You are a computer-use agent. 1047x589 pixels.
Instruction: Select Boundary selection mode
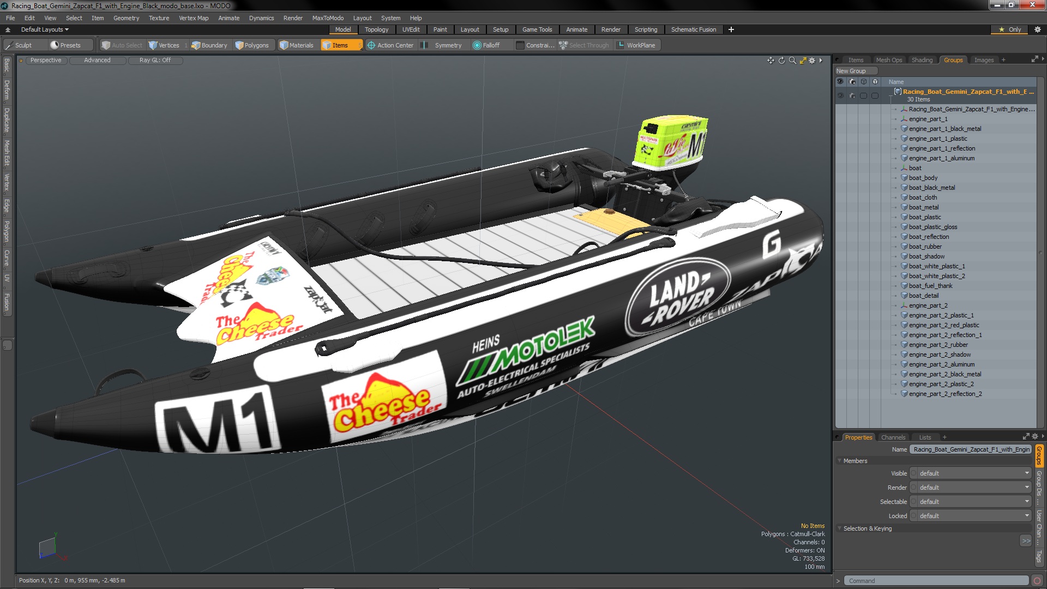pos(209,45)
